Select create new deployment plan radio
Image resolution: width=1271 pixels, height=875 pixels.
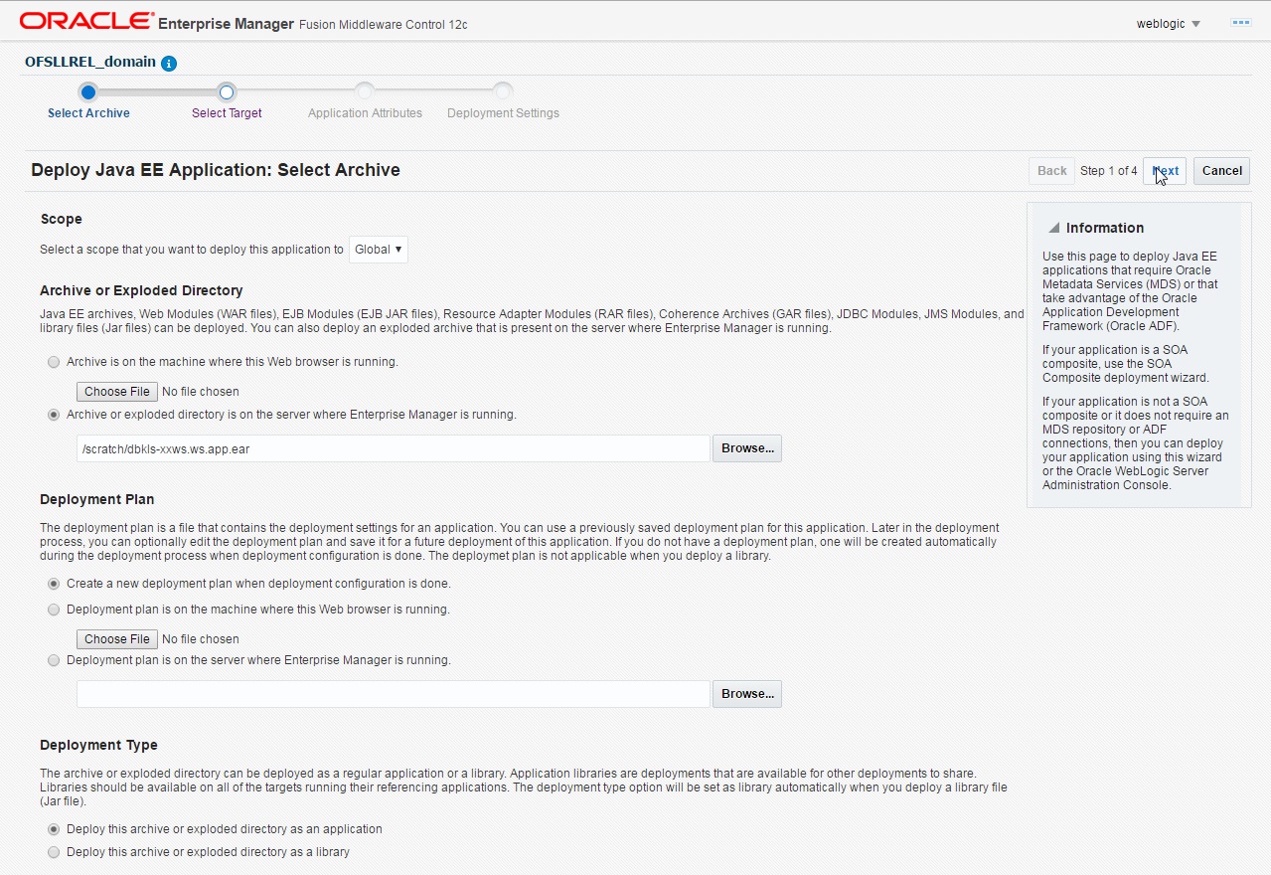tap(54, 584)
